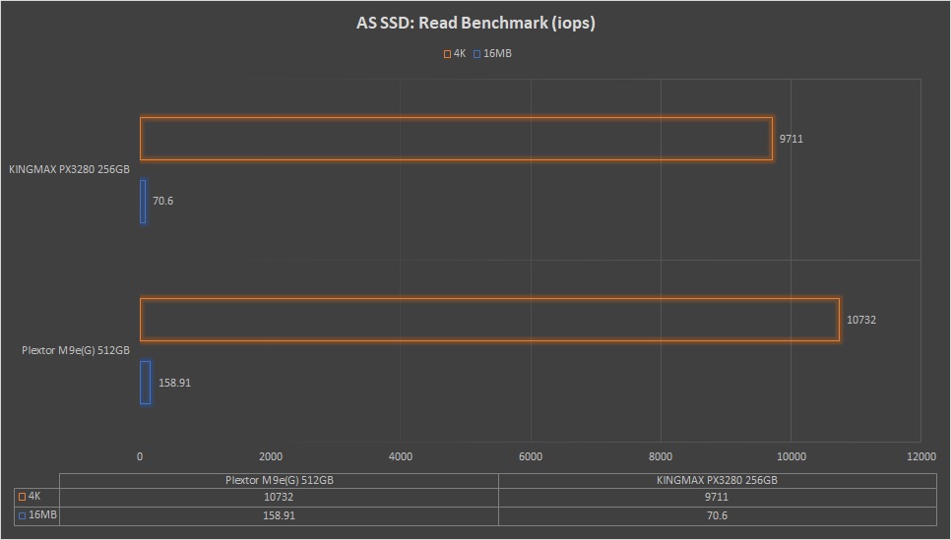The height and width of the screenshot is (540, 951).
Task: Click the orange 4K legend swatch above chart
Action: [447, 54]
